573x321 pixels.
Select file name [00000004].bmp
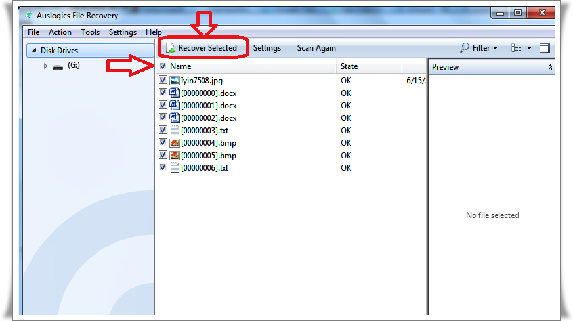point(209,143)
